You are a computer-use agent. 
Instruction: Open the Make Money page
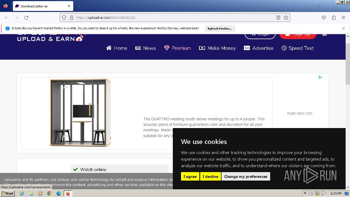pyautogui.click(x=217, y=48)
